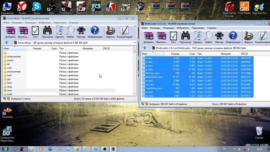
Task: Select the lang folder
Action: coord(9,87)
